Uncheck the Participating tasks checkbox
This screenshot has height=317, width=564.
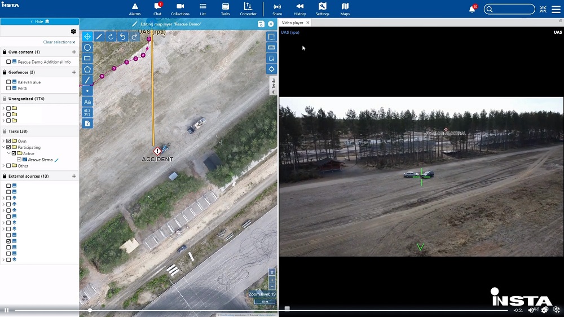click(x=8, y=147)
